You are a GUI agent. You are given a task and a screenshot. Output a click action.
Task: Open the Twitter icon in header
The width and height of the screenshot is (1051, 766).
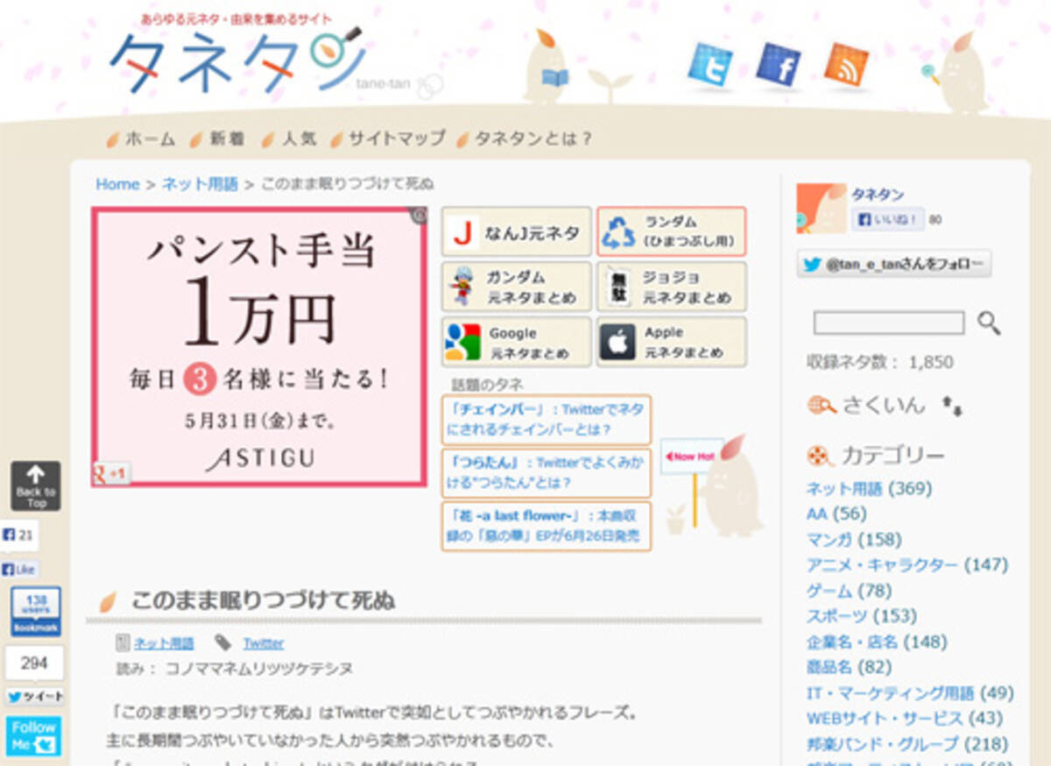point(710,65)
